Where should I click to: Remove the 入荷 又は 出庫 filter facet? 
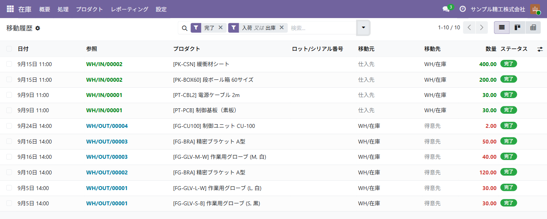pyautogui.click(x=281, y=28)
